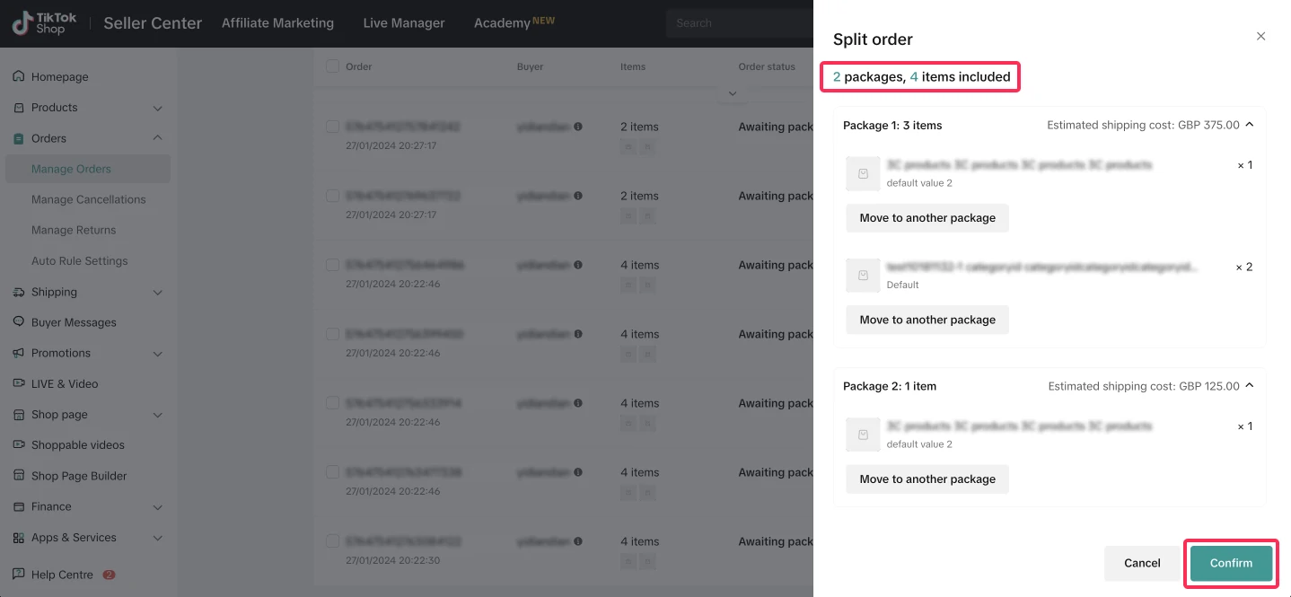The width and height of the screenshot is (1291, 597).
Task: Click buyer info icon on 20:27:17 first order
Action: pos(578,127)
